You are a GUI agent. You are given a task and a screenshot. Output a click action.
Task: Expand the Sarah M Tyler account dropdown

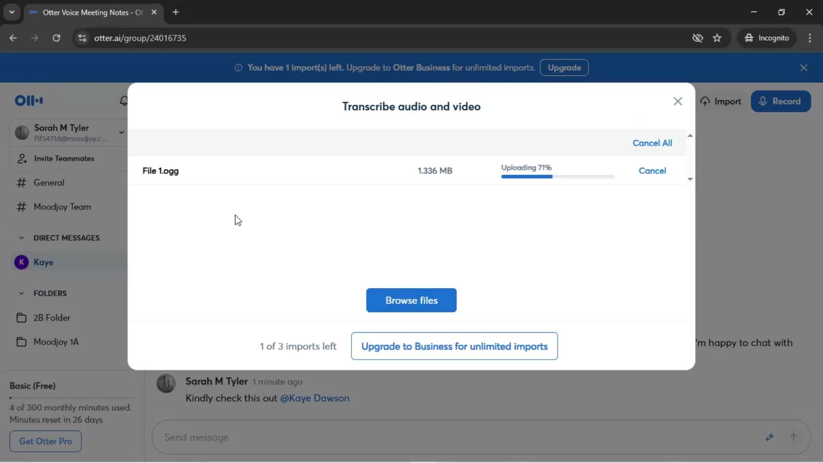(121, 132)
